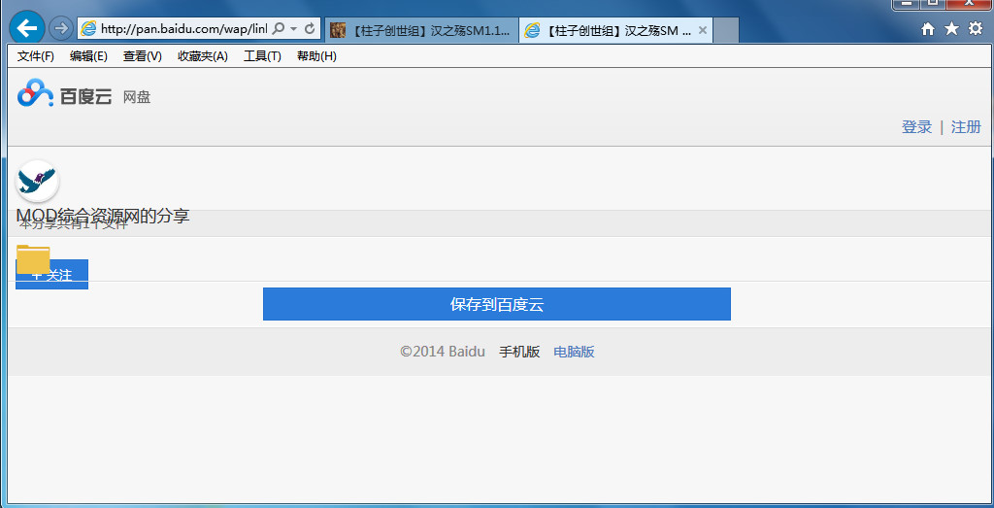Image resolution: width=994 pixels, height=508 pixels.
Task: Click the MOD综合资源网的分享 title
Action: [x=103, y=216]
